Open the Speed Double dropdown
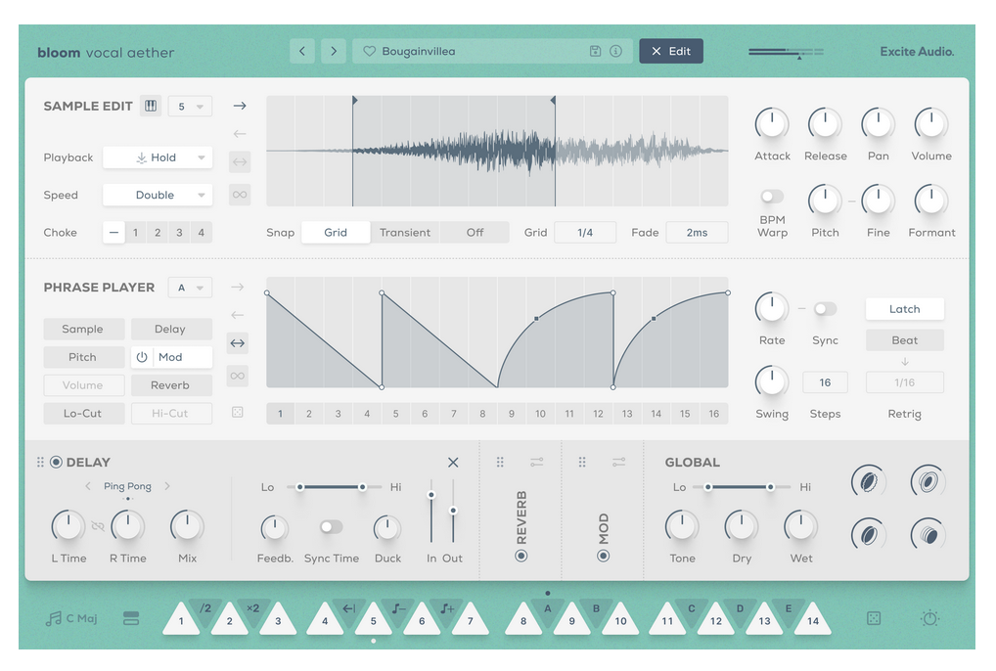 click(x=158, y=195)
